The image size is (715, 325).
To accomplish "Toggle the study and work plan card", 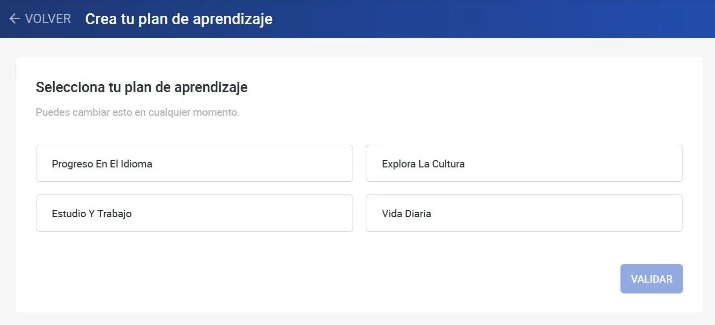I will click(194, 213).
